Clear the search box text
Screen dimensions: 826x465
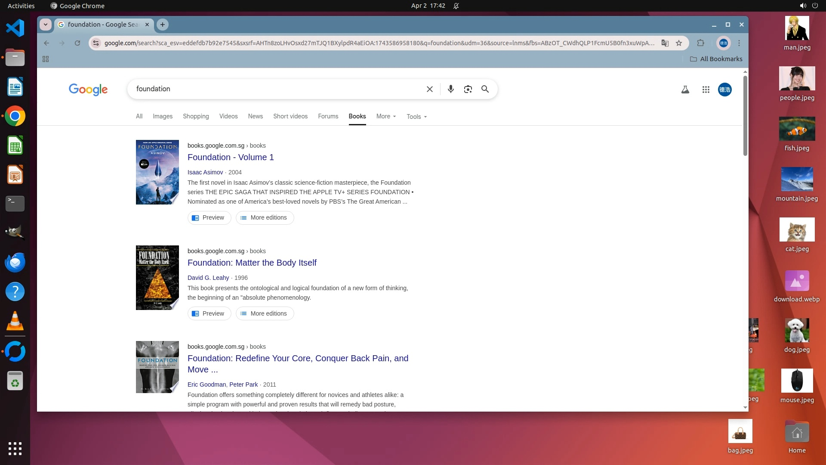pos(429,89)
